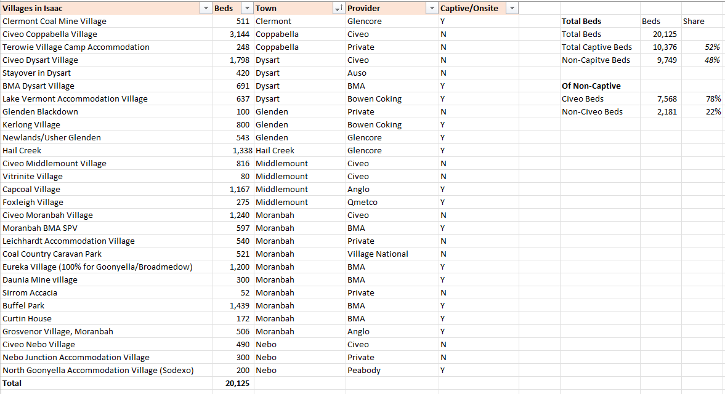Select the 'Villages in Isaac' header cell

click(107, 9)
